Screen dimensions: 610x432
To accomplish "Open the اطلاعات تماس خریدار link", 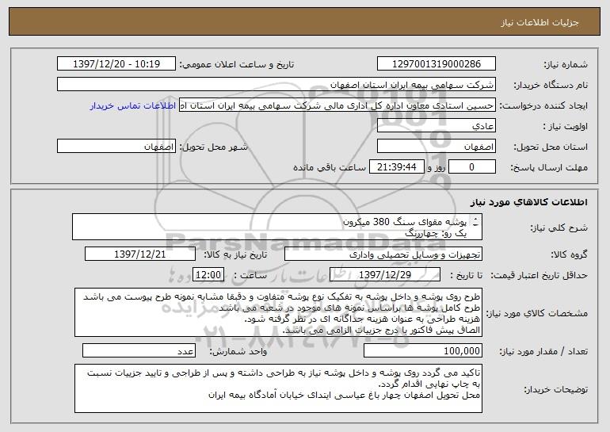I will (132, 105).
